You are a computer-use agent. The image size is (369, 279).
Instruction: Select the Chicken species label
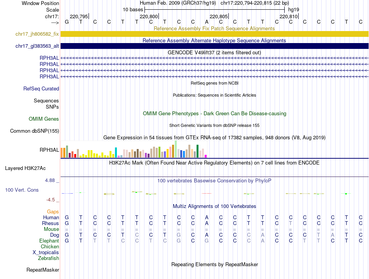click(x=50, y=246)
